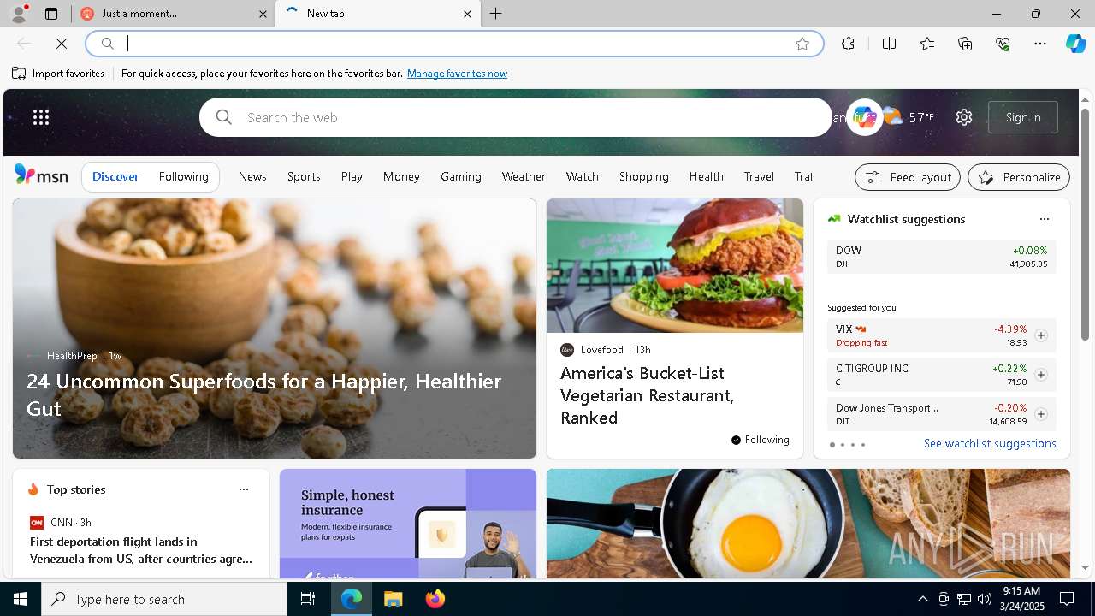Open the tab actions menu icon

[x=51, y=14]
